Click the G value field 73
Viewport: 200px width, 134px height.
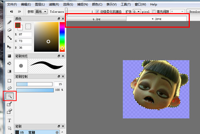click(x=25, y=41)
